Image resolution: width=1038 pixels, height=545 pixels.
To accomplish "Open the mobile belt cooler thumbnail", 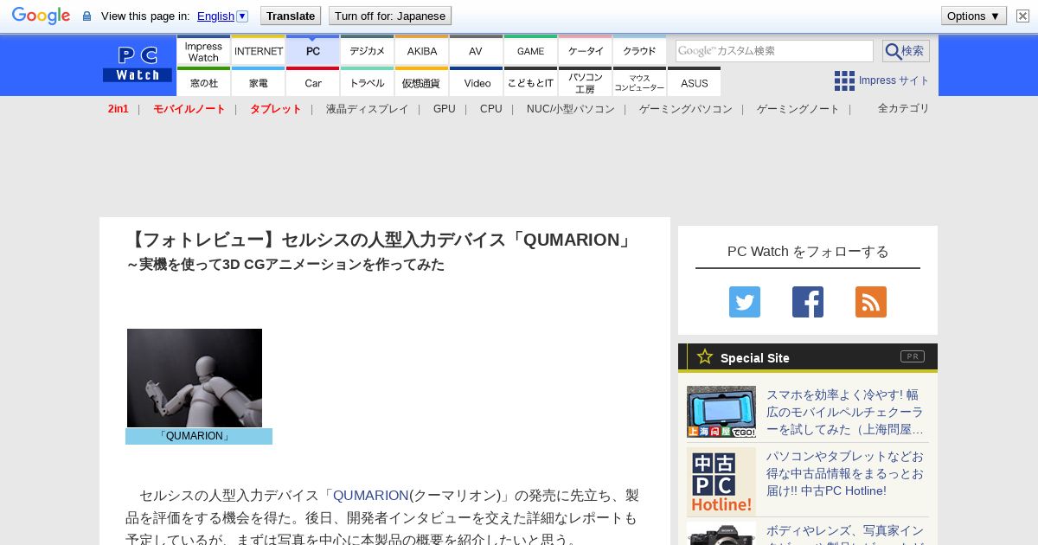I will pos(721,412).
